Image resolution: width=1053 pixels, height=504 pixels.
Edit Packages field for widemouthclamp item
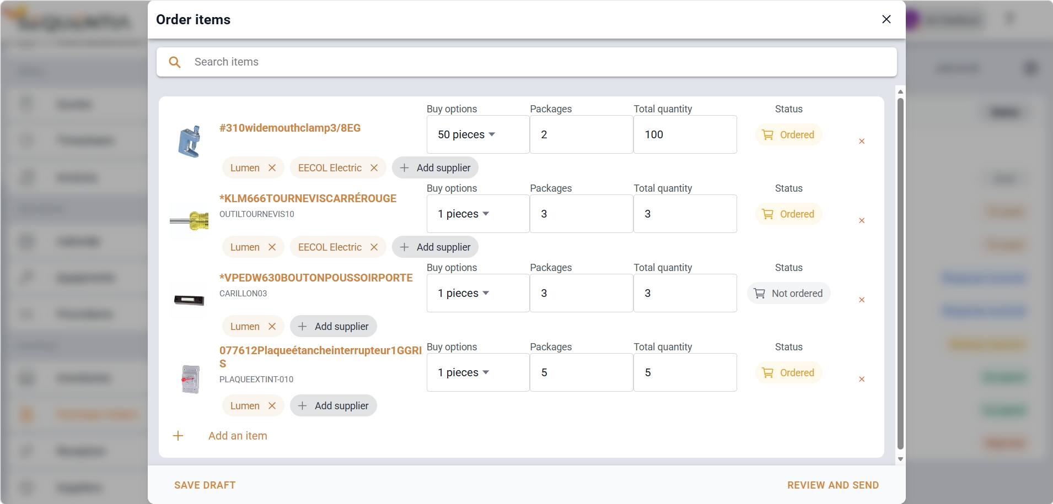click(x=581, y=134)
